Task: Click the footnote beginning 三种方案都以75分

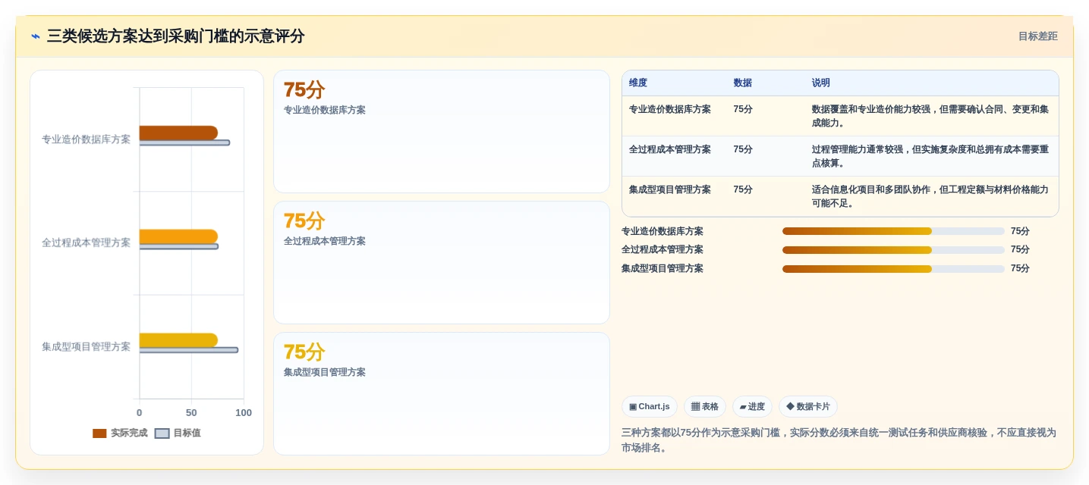Action: click(839, 440)
